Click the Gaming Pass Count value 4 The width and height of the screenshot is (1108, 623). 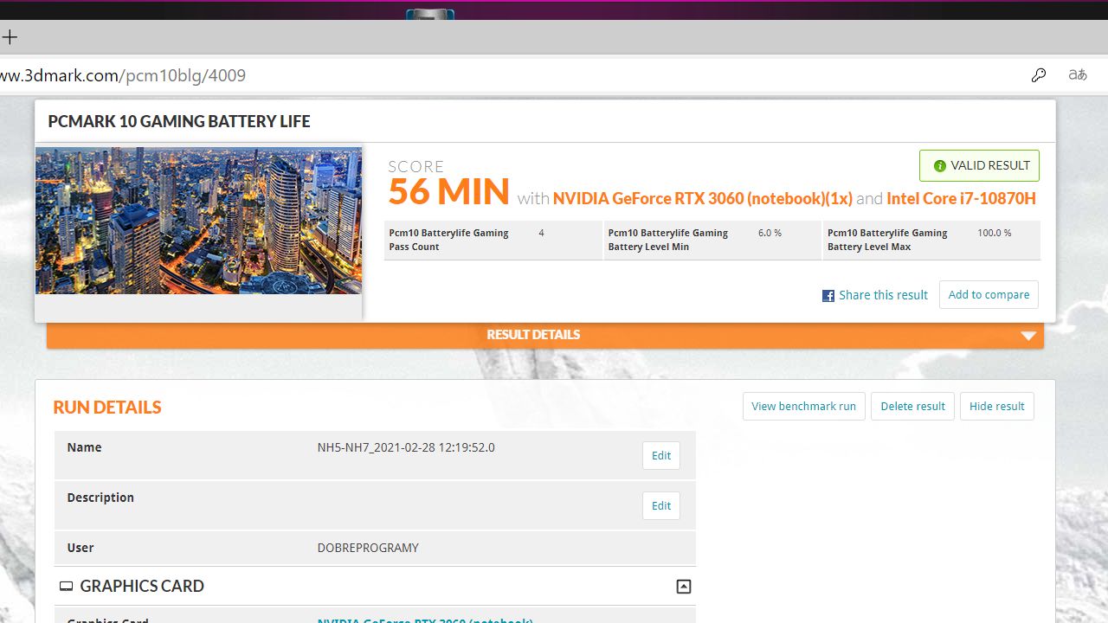pos(541,233)
